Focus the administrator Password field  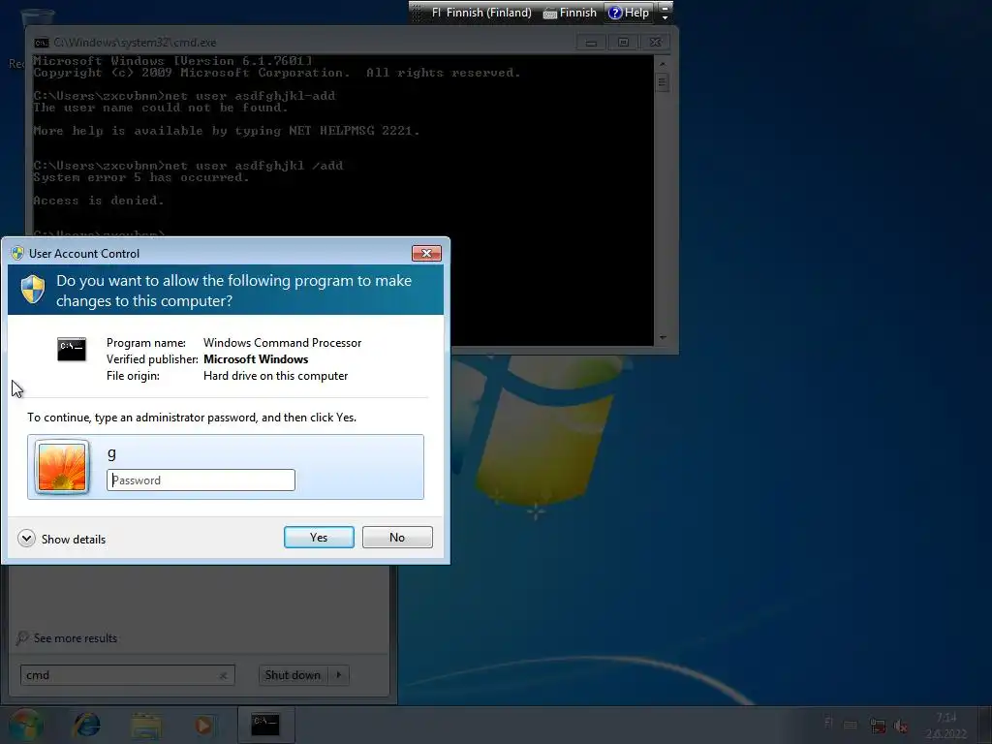pos(201,480)
